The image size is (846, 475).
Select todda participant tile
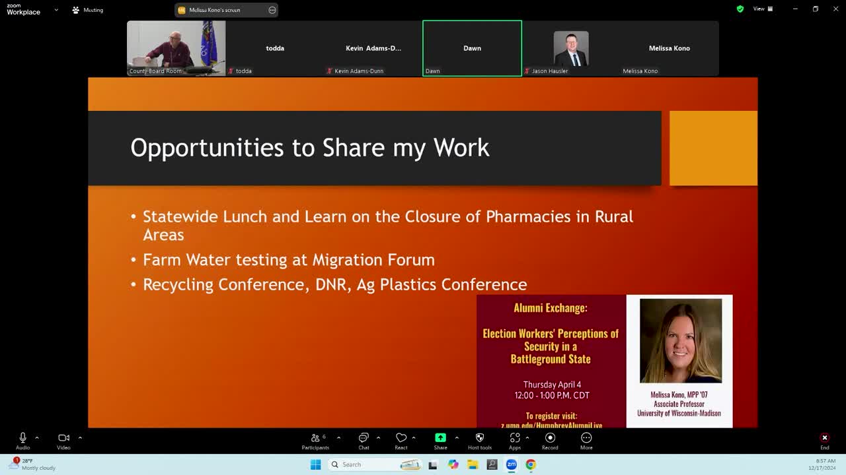(x=275, y=48)
